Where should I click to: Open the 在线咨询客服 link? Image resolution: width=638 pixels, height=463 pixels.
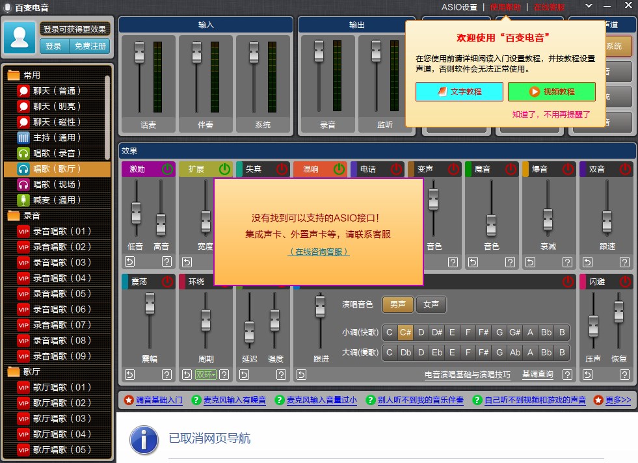319,252
